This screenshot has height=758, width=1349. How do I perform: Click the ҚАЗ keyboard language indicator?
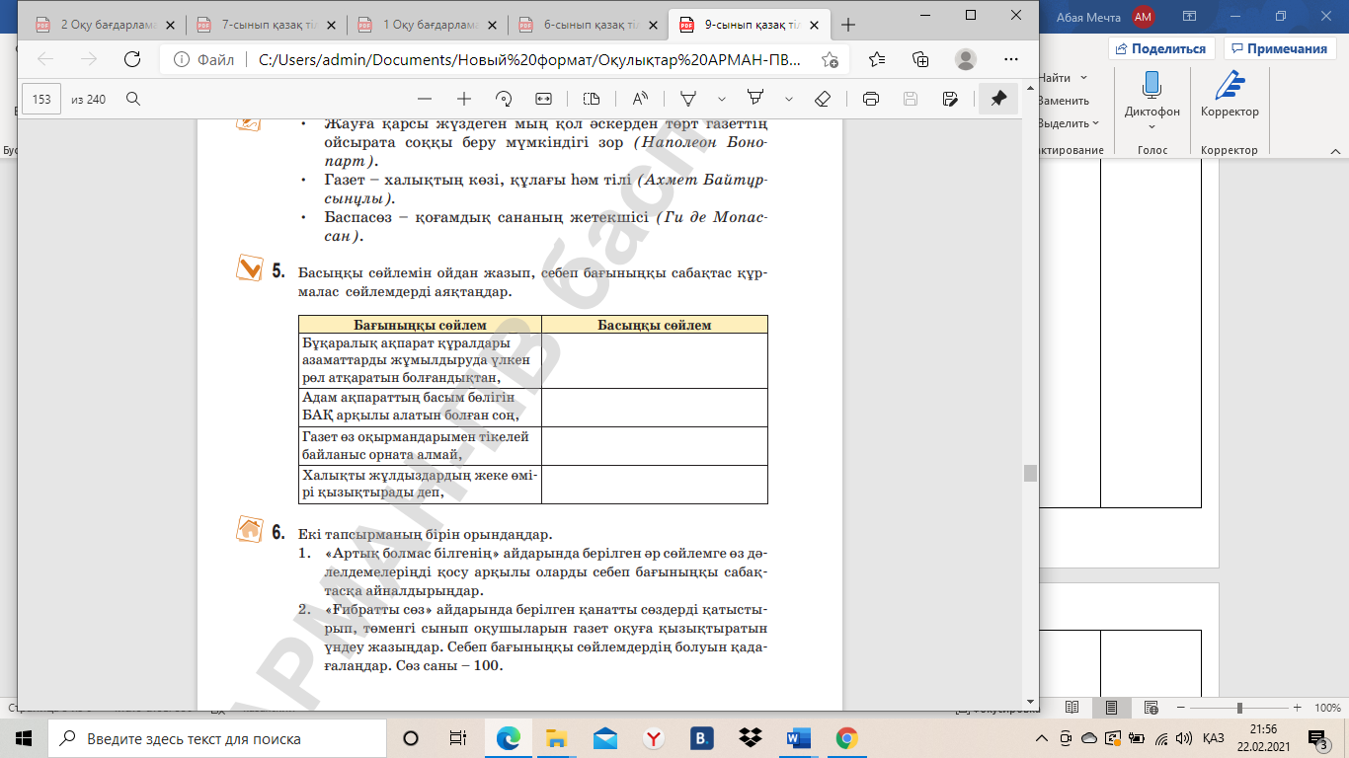click(x=1215, y=738)
